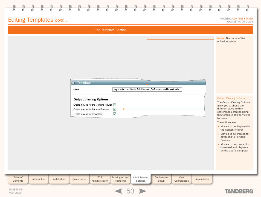Open the TCS Administration tab
The height and width of the screenshot is (197, 261).
click(100, 179)
